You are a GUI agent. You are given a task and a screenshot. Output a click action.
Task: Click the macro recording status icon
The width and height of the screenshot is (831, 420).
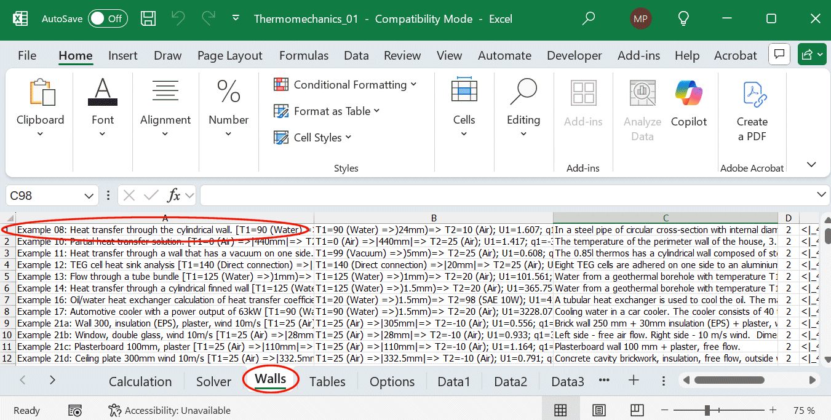[75, 410]
